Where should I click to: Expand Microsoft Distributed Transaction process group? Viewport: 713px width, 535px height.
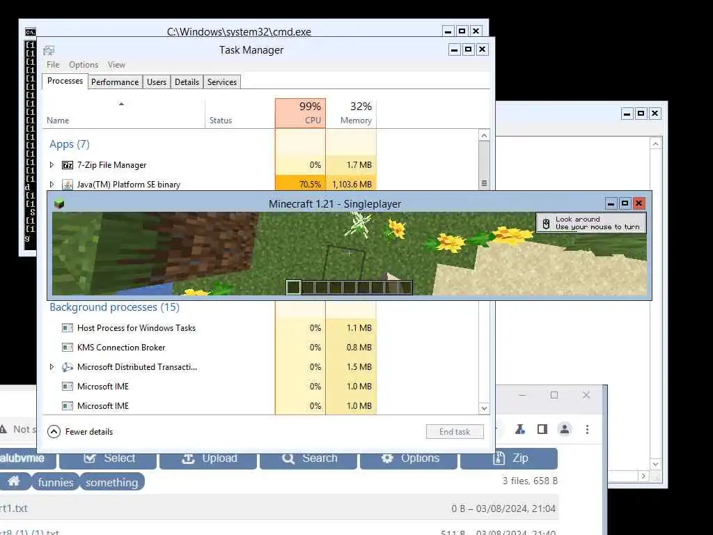coord(52,366)
